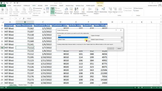Select column B header
The width and height of the screenshot is (162, 91).
point(25,22)
